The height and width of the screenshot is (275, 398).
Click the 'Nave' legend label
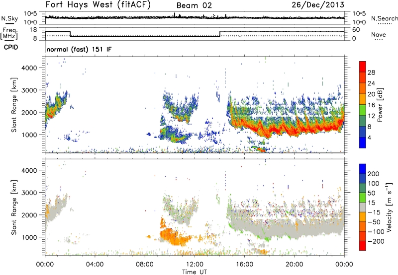coord(379,35)
